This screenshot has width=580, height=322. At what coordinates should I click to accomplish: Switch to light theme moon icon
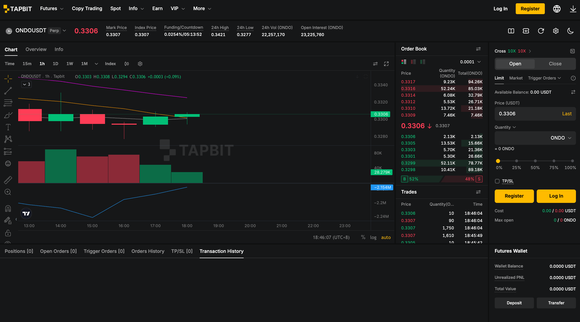tap(570, 31)
